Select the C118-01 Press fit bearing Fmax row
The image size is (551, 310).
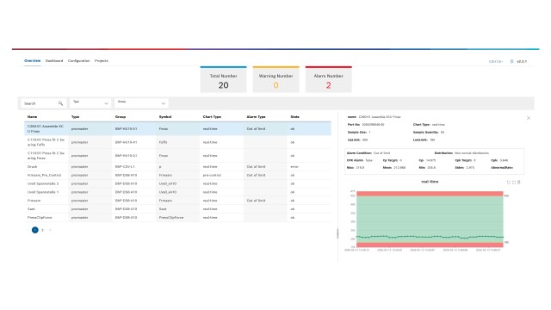(x=177, y=155)
